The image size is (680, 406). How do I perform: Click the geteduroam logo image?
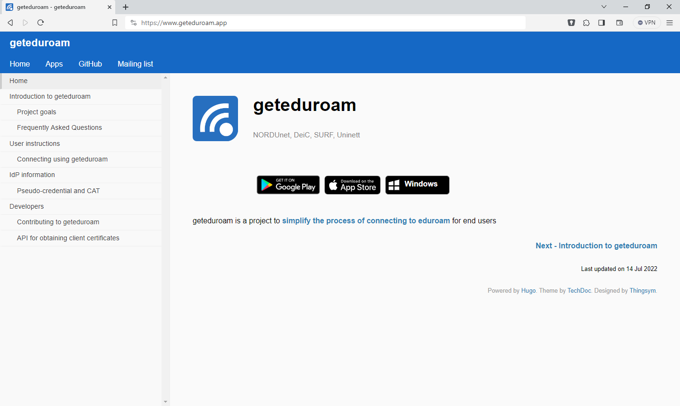coord(215,118)
